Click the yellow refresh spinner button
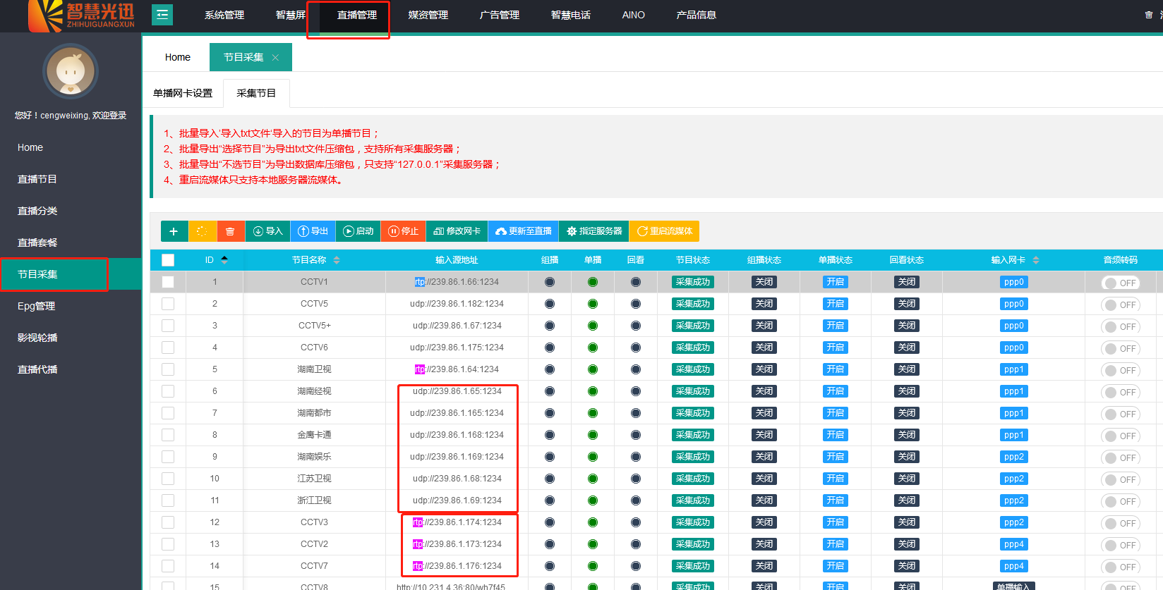The height and width of the screenshot is (590, 1163). coord(202,231)
